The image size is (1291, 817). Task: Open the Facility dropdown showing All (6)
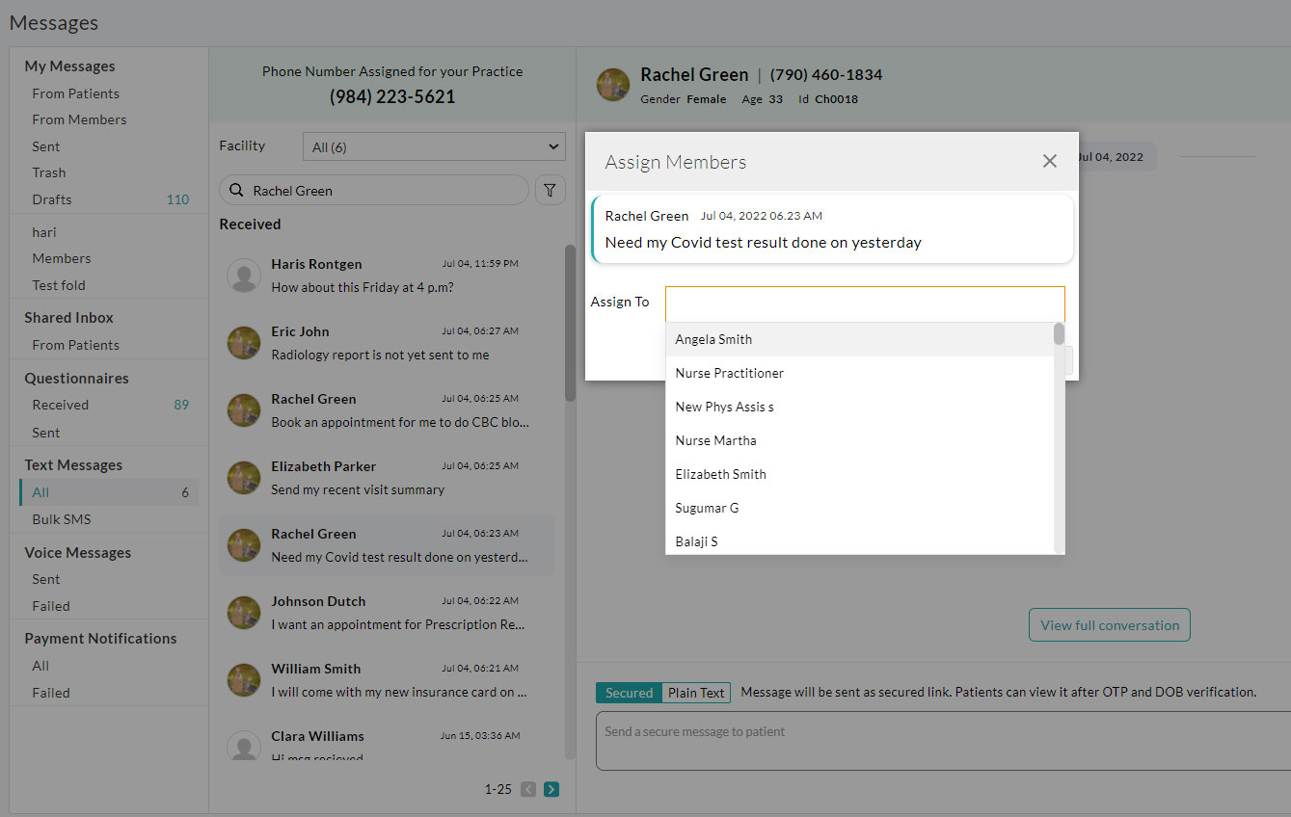click(x=433, y=145)
